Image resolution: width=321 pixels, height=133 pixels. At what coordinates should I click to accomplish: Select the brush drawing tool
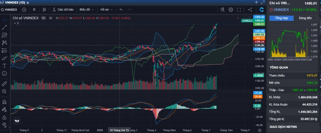click(x=4, y=58)
